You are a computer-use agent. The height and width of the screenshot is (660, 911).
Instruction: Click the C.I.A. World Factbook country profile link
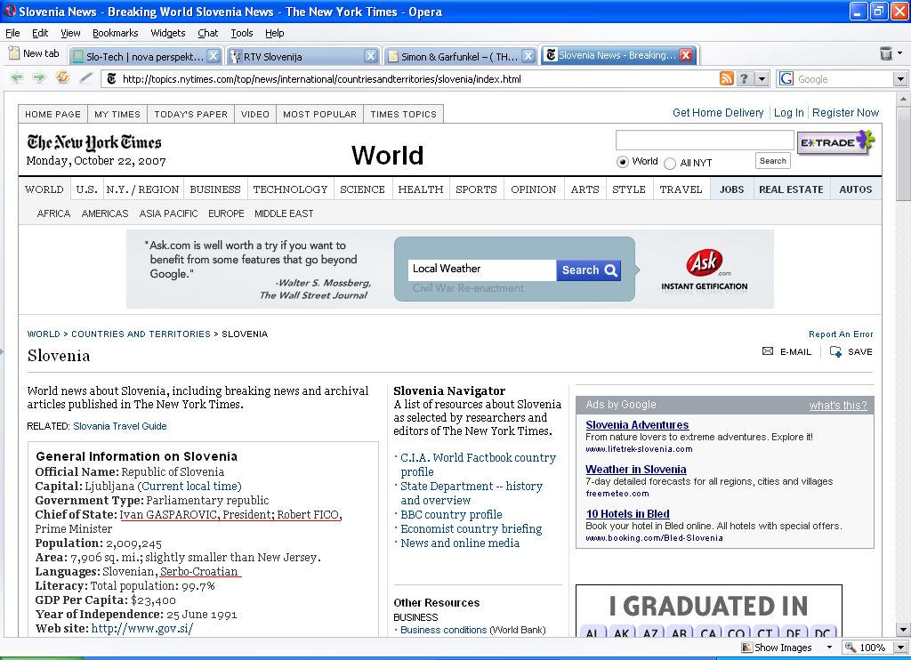(x=478, y=465)
